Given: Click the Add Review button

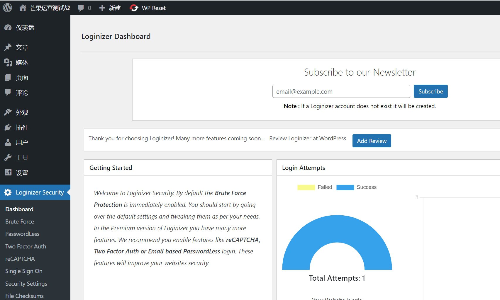Looking at the screenshot, I should [x=372, y=141].
